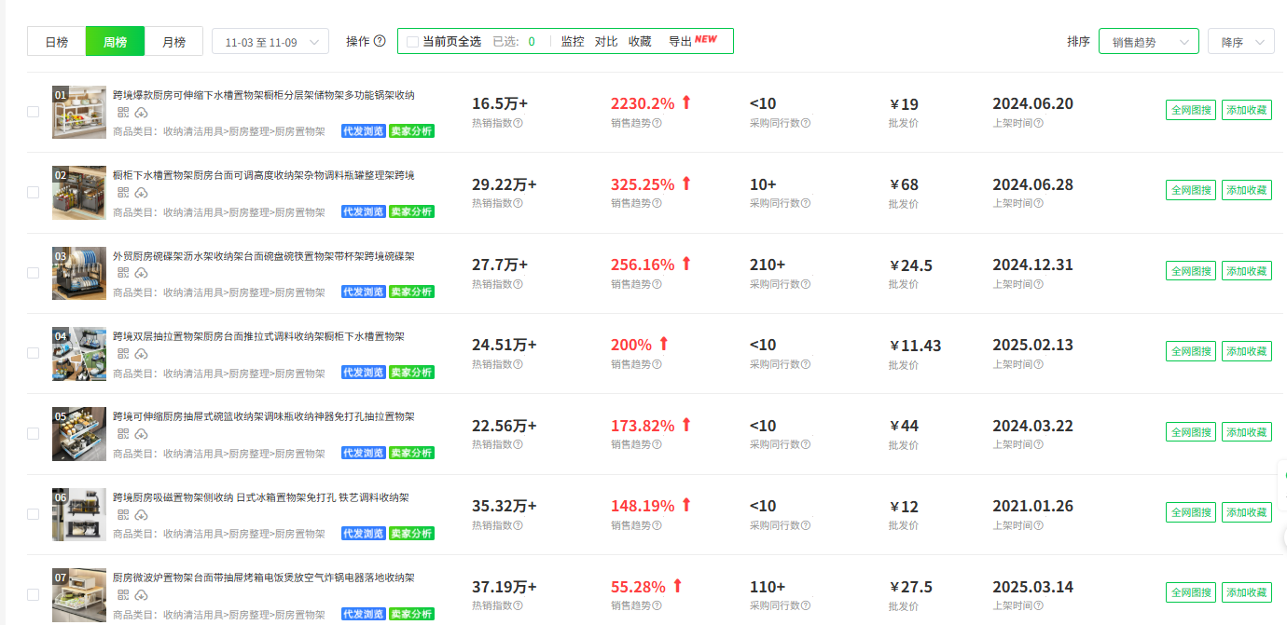Image resolution: width=1287 pixels, height=625 pixels.
Task: Open the rank 04 product thumbnail
Action: tap(79, 354)
